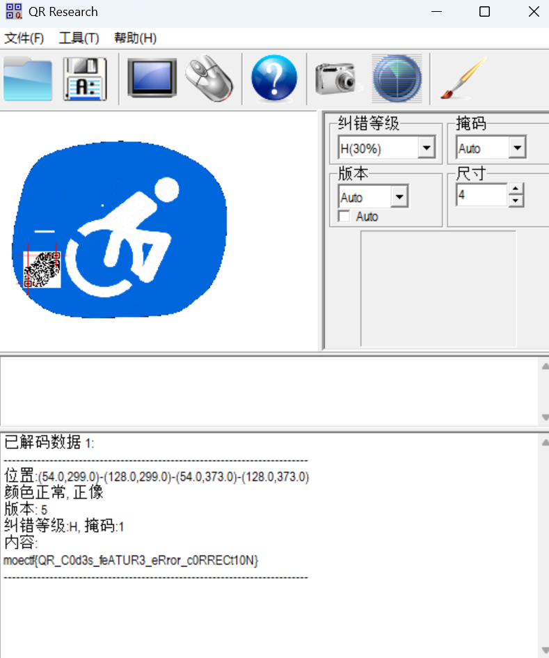This screenshot has height=658, width=549.
Task: Click the camera toolbar icon
Action: pos(337,79)
